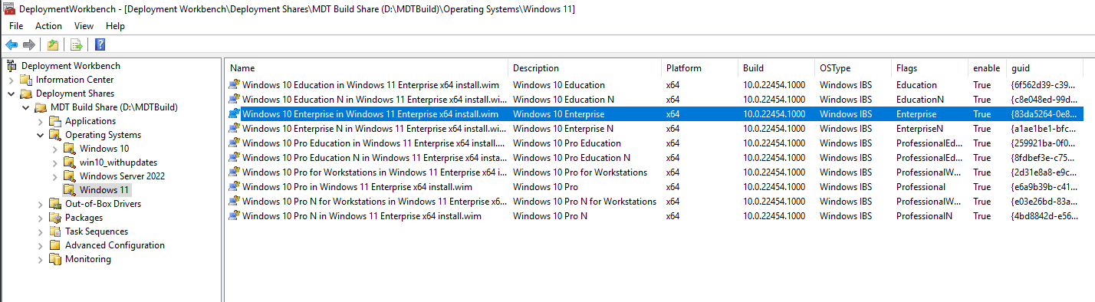1095x302 pixels.
Task: Click the Monitoring folder icon
Action: (55, 259)
